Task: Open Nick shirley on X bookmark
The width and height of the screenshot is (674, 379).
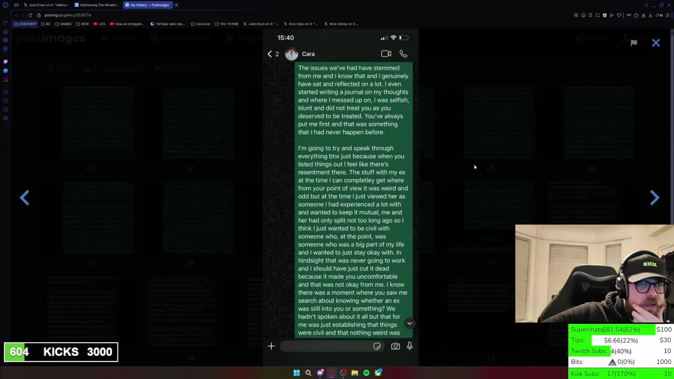Action: click(341, 24)
